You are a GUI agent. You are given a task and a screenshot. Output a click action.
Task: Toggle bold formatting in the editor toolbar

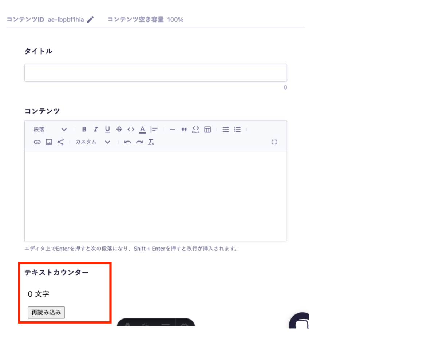84,130
